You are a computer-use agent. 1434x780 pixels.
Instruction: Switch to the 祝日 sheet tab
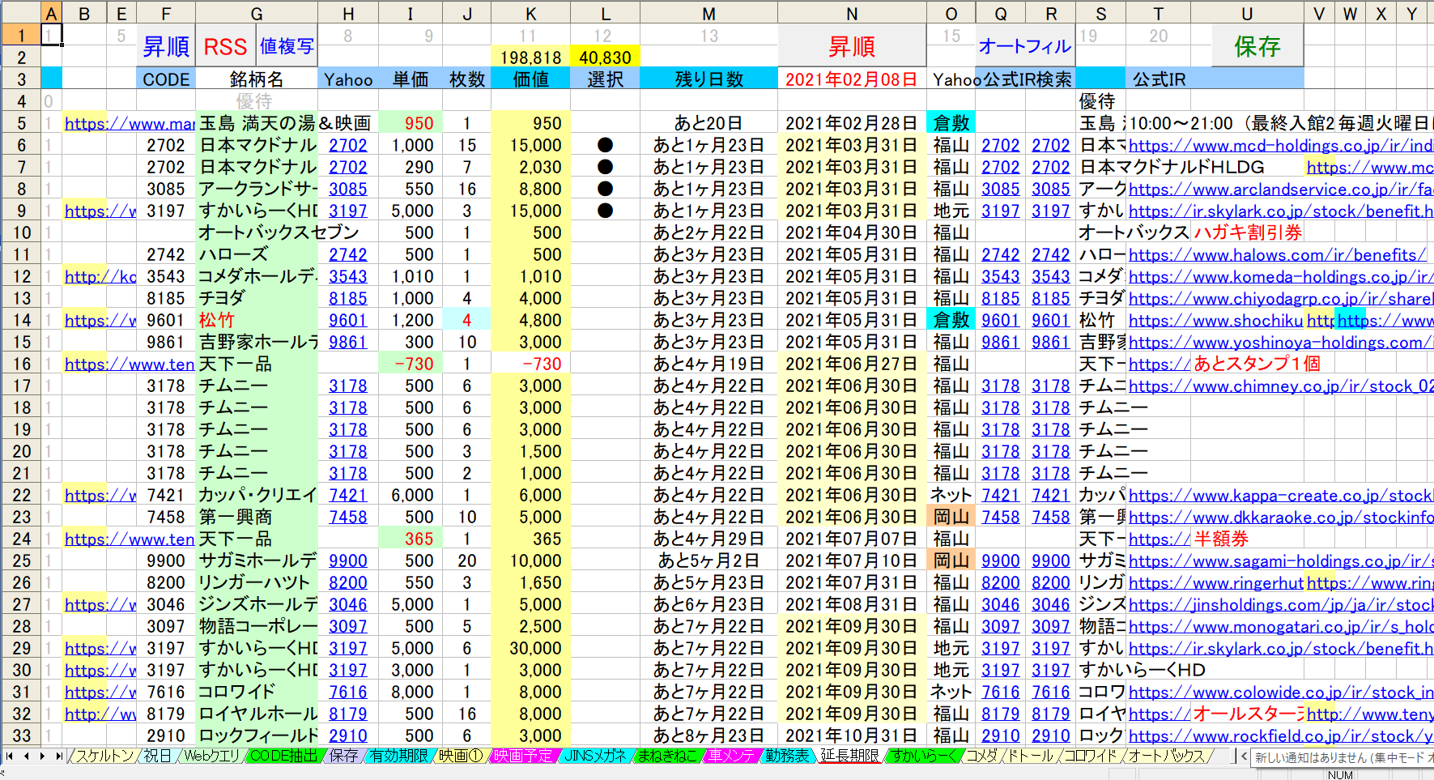click(x=158, y=756)
